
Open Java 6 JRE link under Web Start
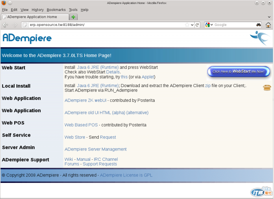(x=98, y=67)
